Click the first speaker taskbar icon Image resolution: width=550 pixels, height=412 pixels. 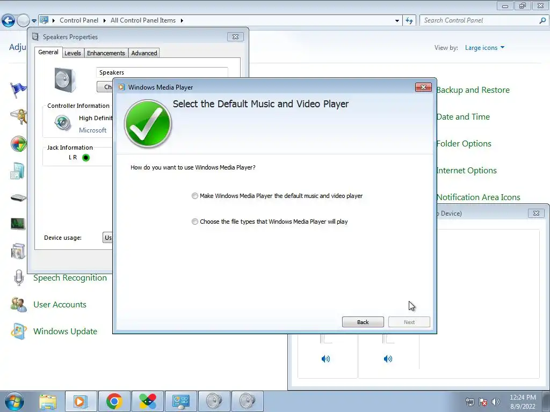(214, 401)
